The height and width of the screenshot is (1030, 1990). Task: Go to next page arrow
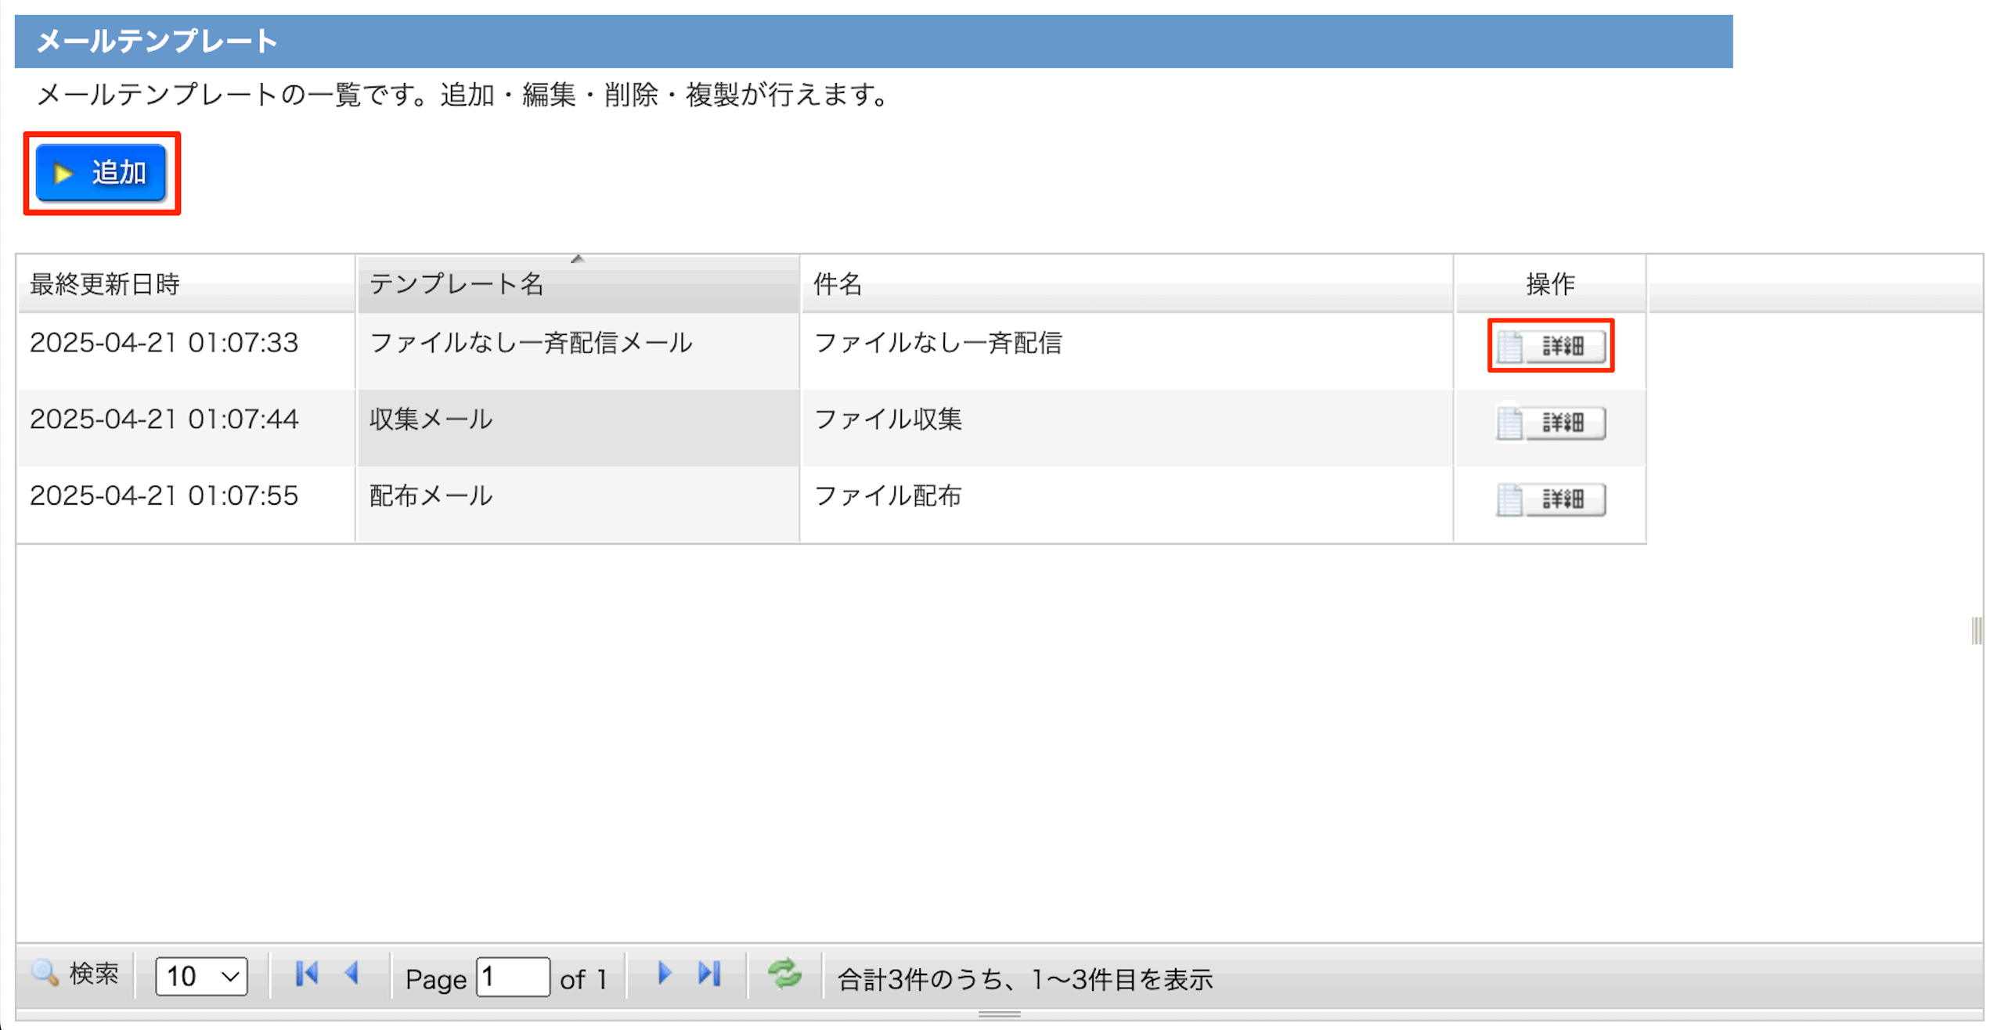(x=664, y=974)
